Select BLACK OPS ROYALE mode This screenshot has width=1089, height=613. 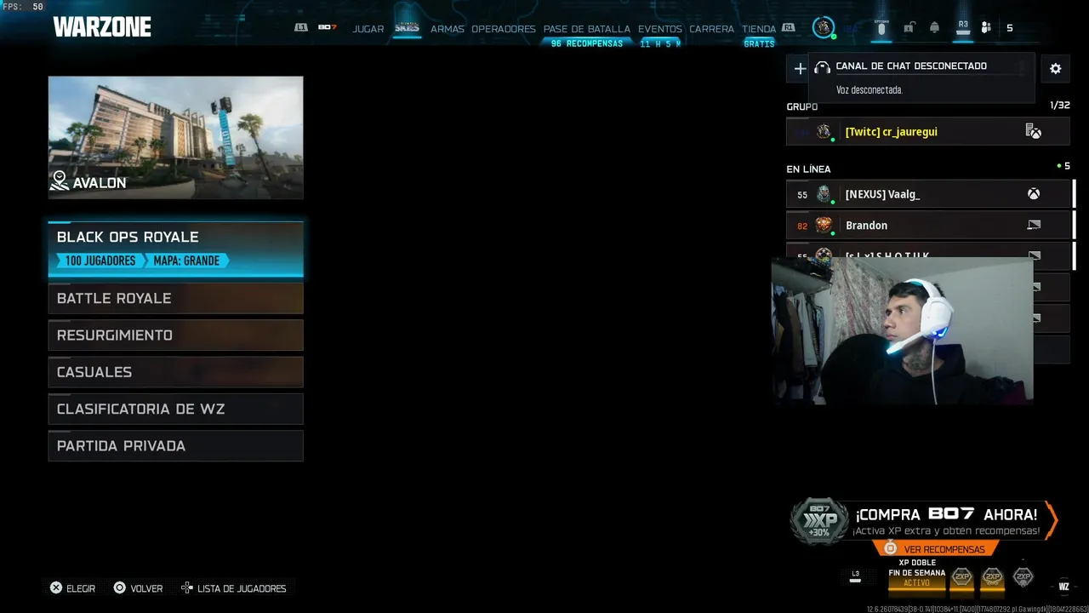176,249
